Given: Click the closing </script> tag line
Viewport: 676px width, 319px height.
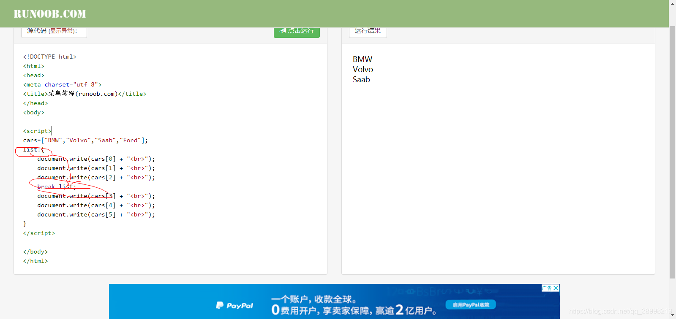Looking at the screenshot, I should point(39,233).
